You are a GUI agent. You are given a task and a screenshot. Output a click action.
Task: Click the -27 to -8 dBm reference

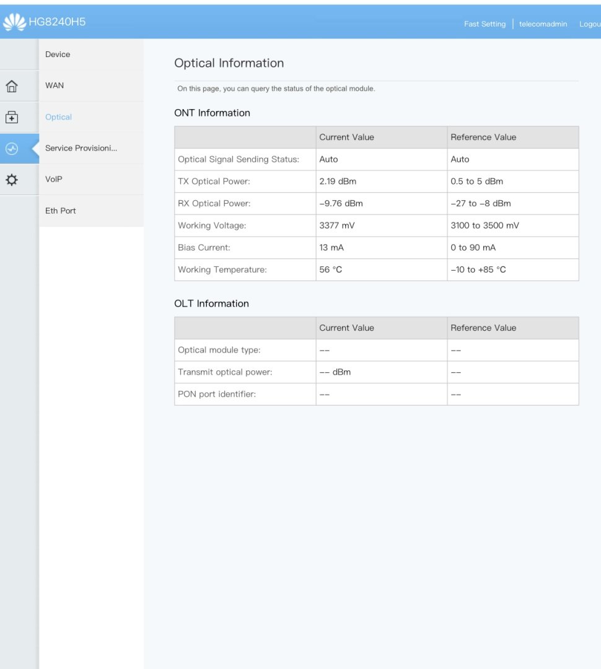pyautogui.click(x=481, y=204)
